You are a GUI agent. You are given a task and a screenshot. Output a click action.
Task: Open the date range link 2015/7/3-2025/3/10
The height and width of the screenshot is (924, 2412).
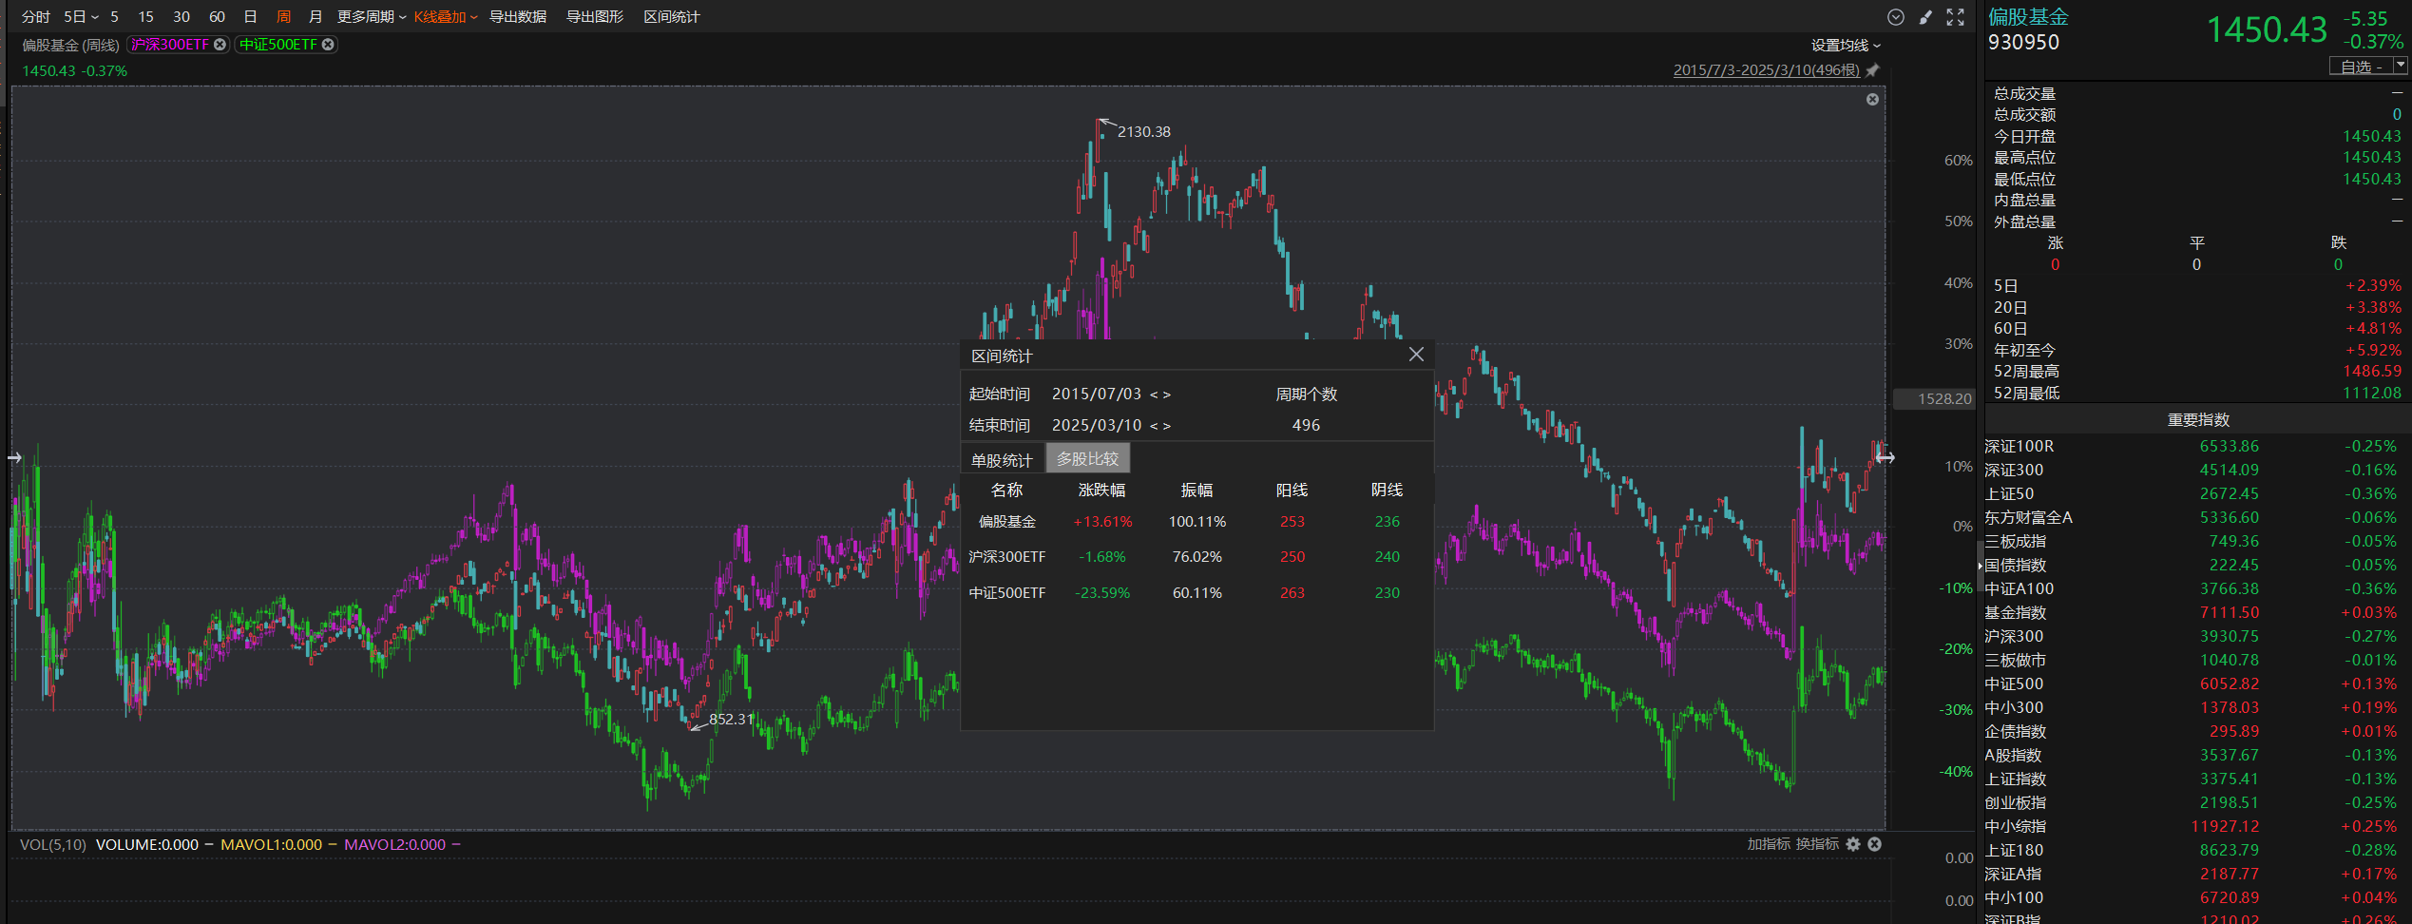(x=1766, y=70)
